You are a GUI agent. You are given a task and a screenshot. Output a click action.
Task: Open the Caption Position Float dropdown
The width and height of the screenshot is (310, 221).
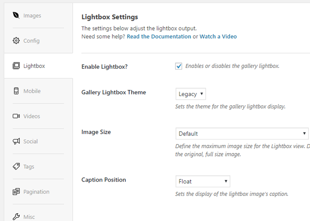click(x=203, y=181)
